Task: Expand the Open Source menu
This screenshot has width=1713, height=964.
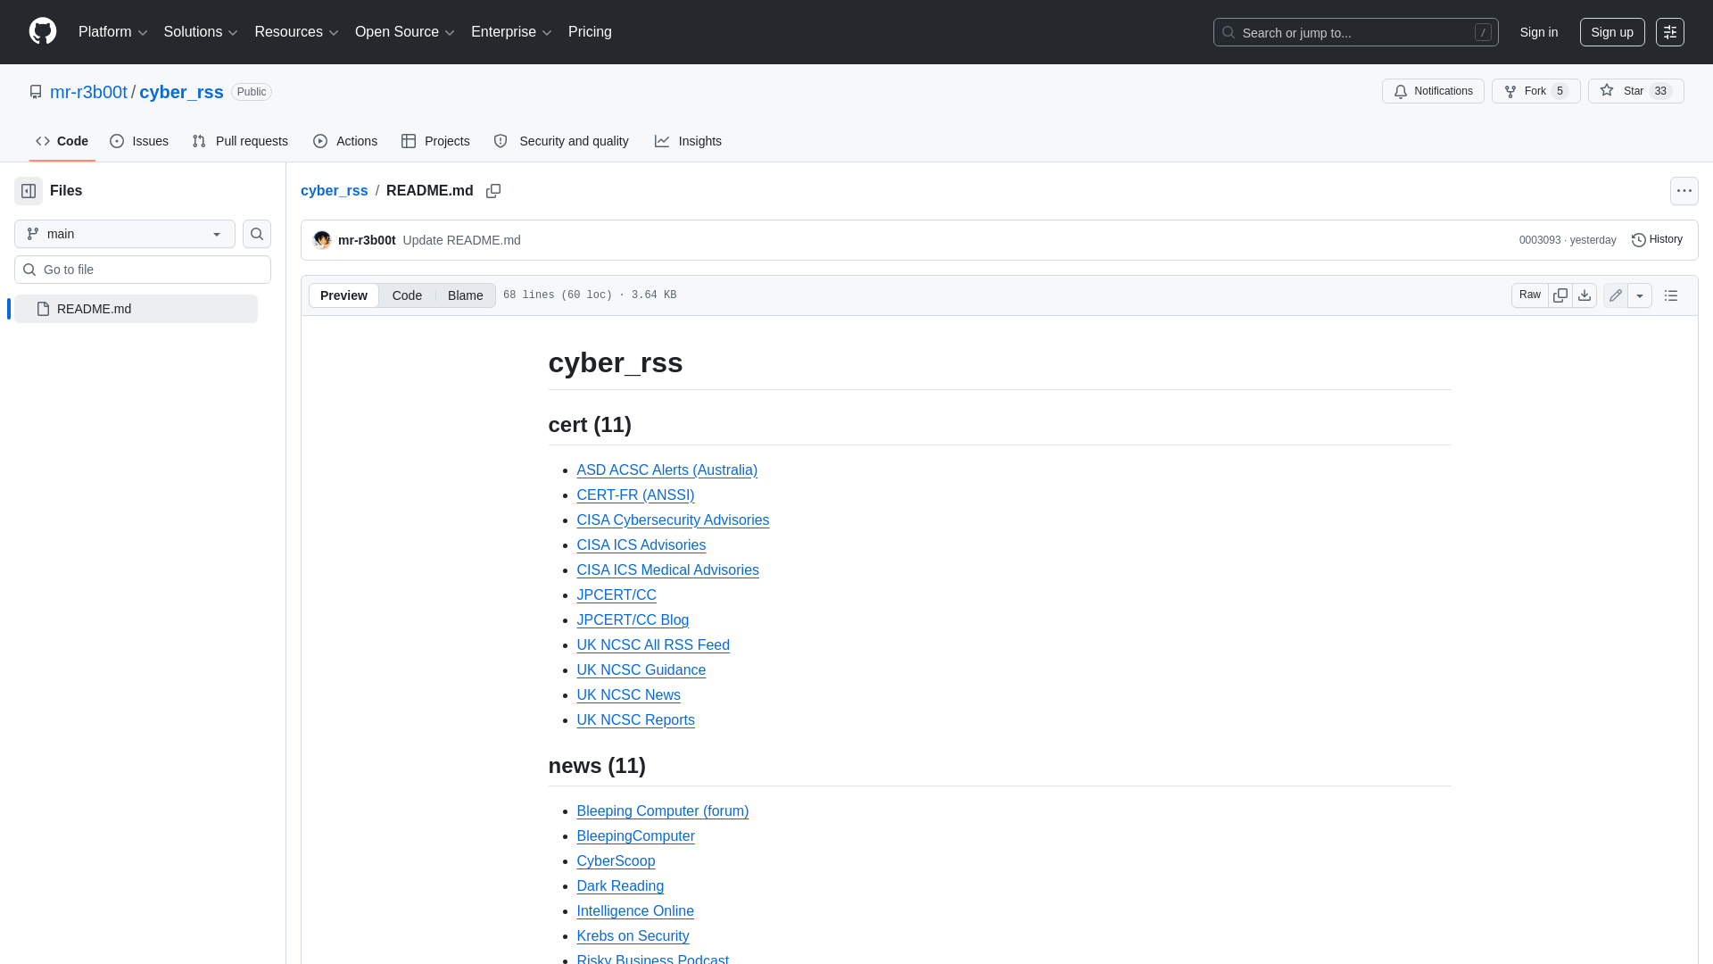Action: [x=405, y=32]
